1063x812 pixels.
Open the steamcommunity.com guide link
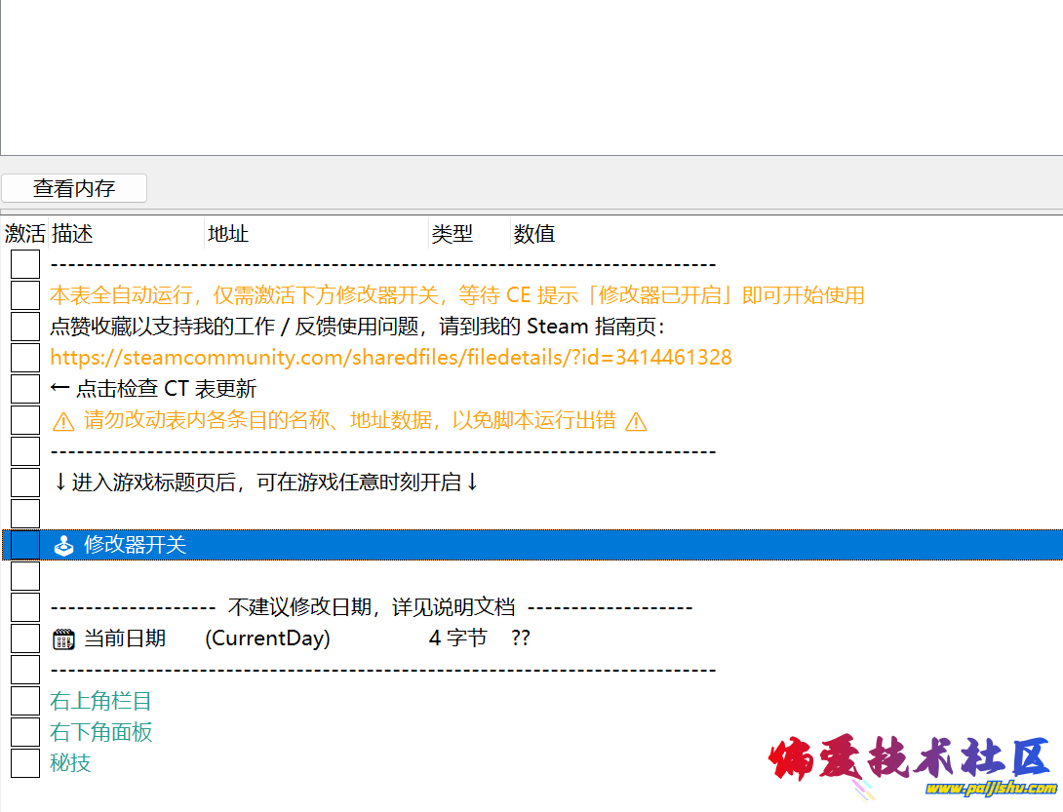tap(390, 357)
